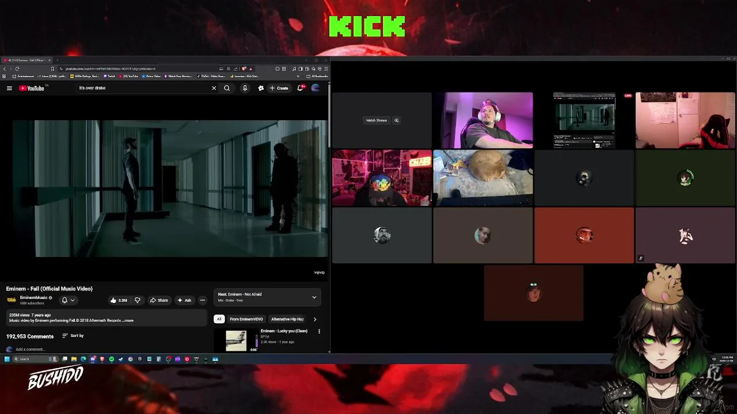
Task: Select the All chip
Action: click(219, 319)
